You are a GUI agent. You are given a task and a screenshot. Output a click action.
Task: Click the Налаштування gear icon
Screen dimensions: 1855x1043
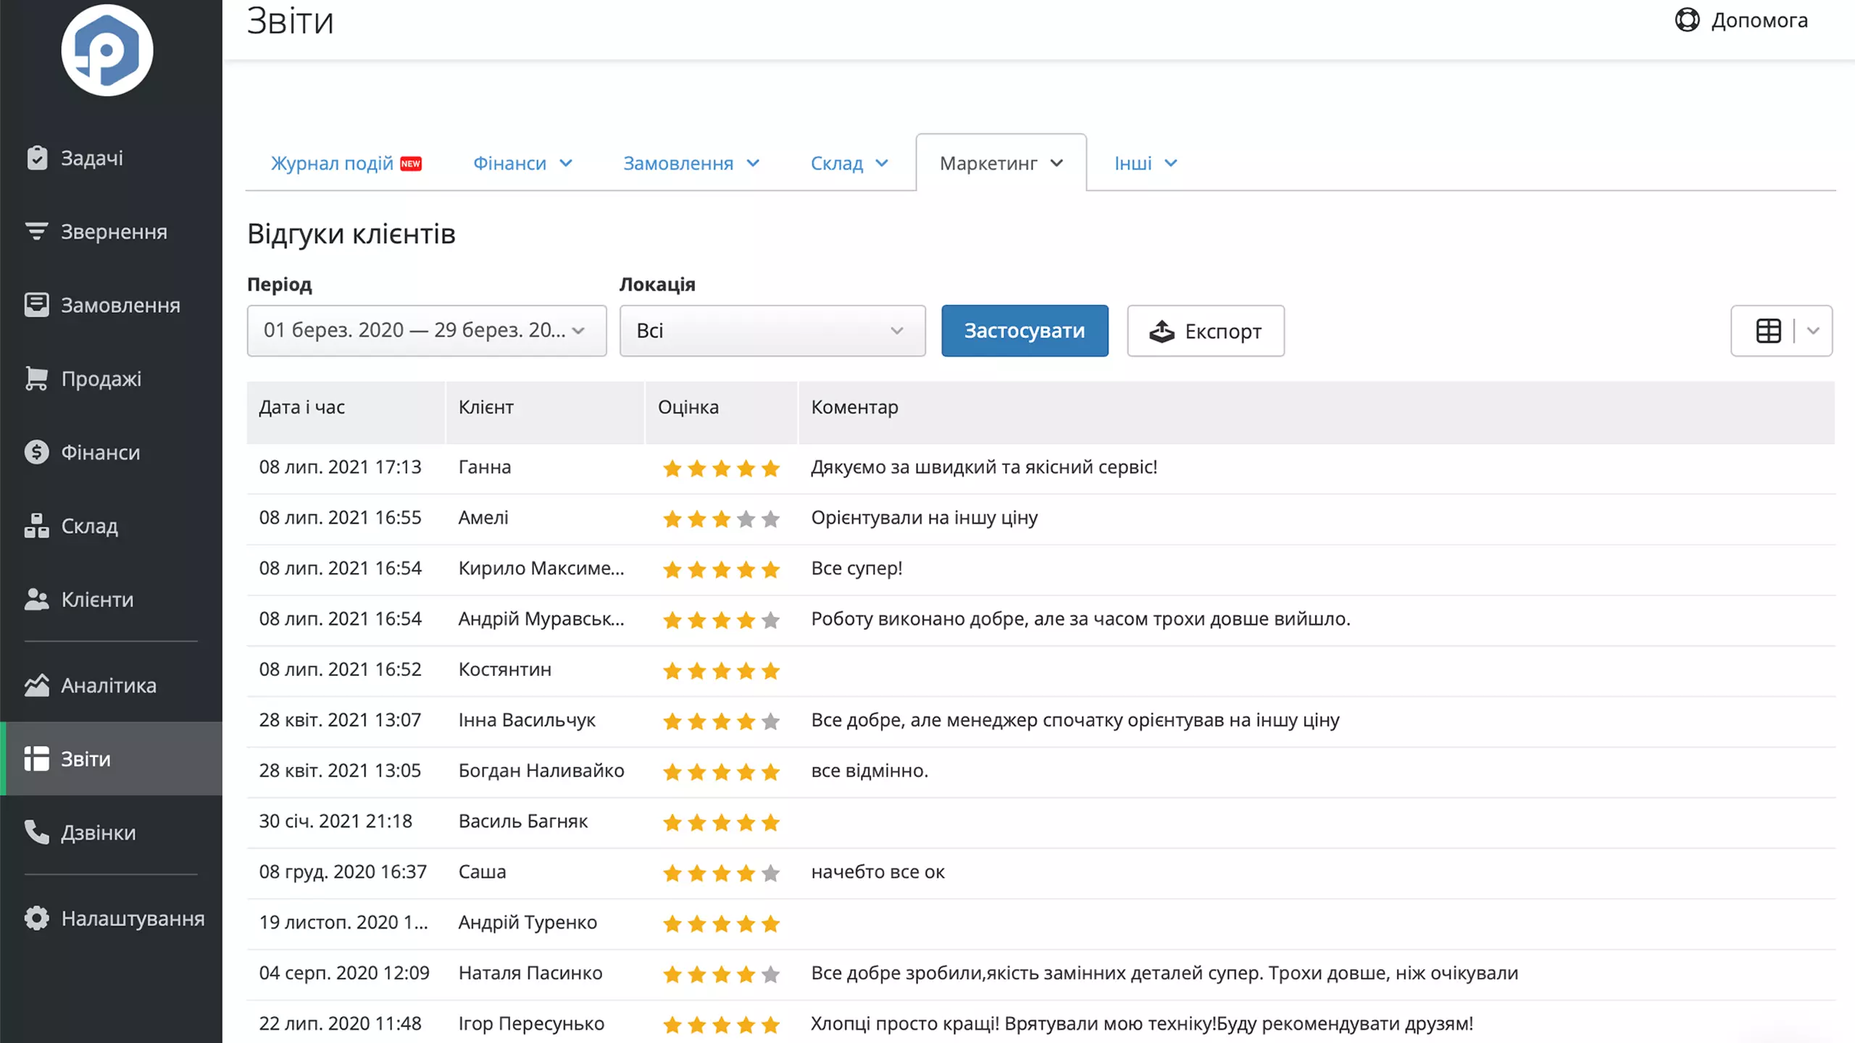[36, 918]
